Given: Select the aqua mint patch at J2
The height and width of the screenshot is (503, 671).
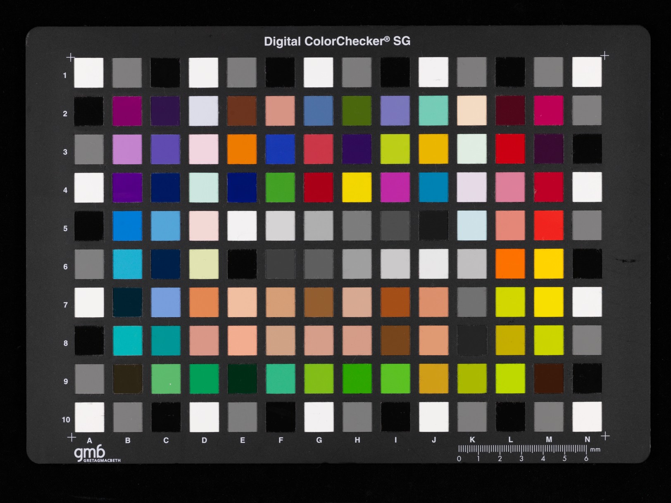Looking at the screenshot, I should point(433,111).
